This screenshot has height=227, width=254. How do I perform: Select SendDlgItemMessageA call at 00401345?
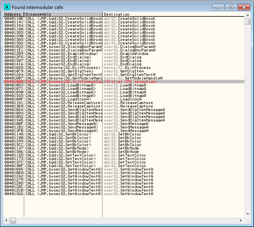124,120
